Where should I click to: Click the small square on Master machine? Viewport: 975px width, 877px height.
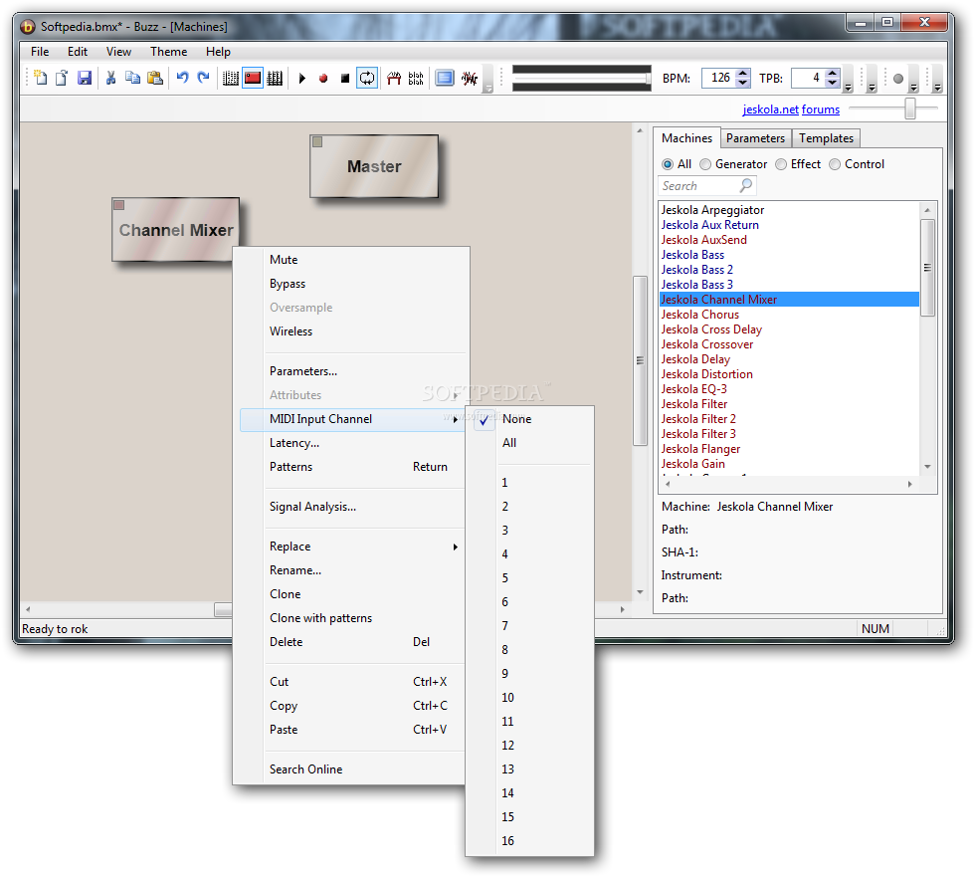point(317,141)
